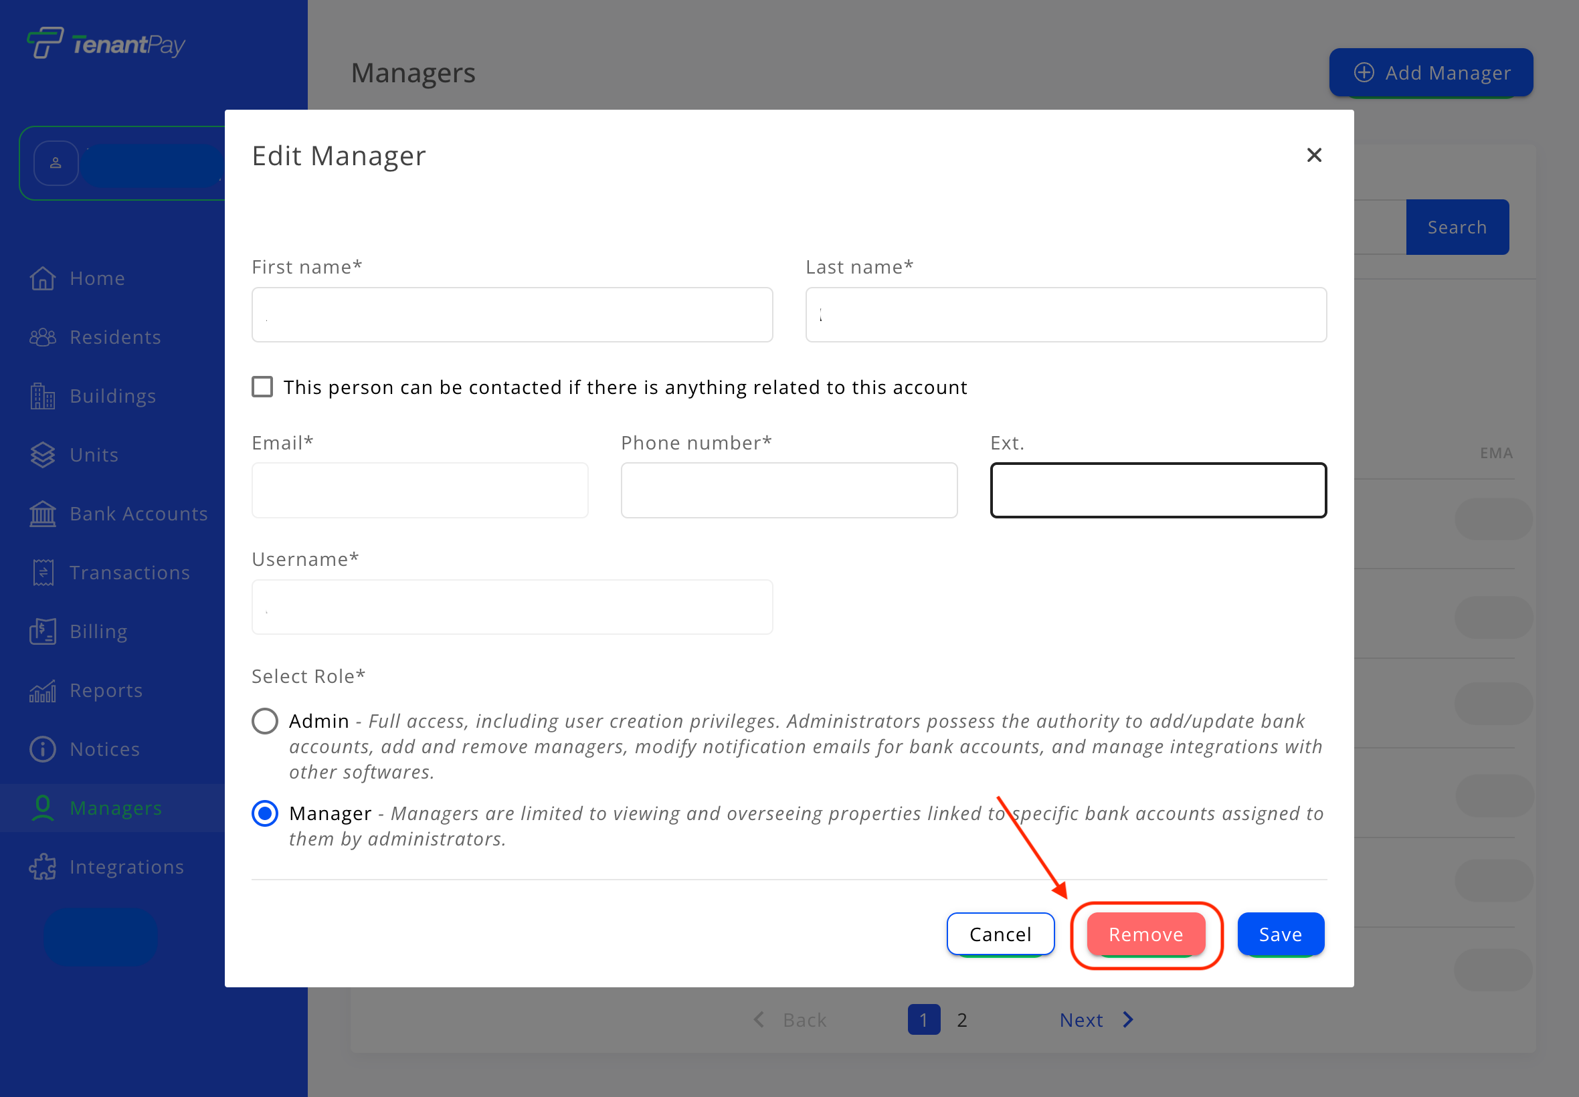Select the Units stacked layers icon

(43, 455)
